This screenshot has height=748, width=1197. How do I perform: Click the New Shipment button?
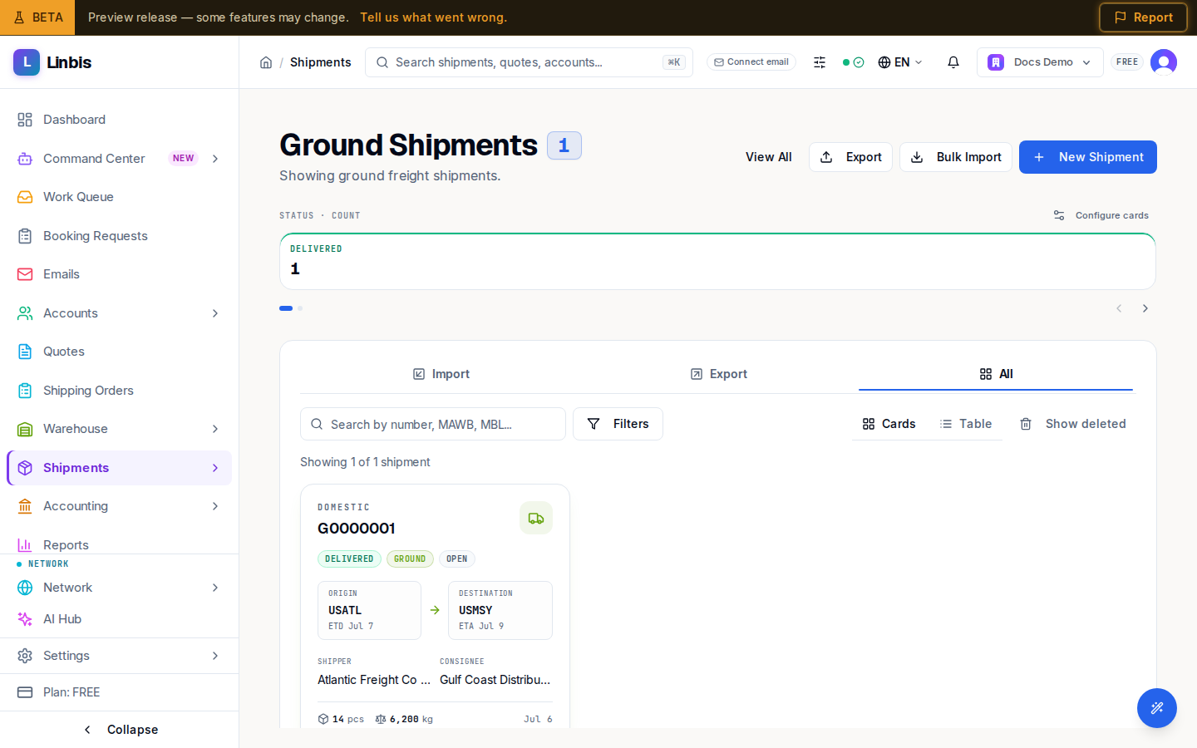point(1088,157)
